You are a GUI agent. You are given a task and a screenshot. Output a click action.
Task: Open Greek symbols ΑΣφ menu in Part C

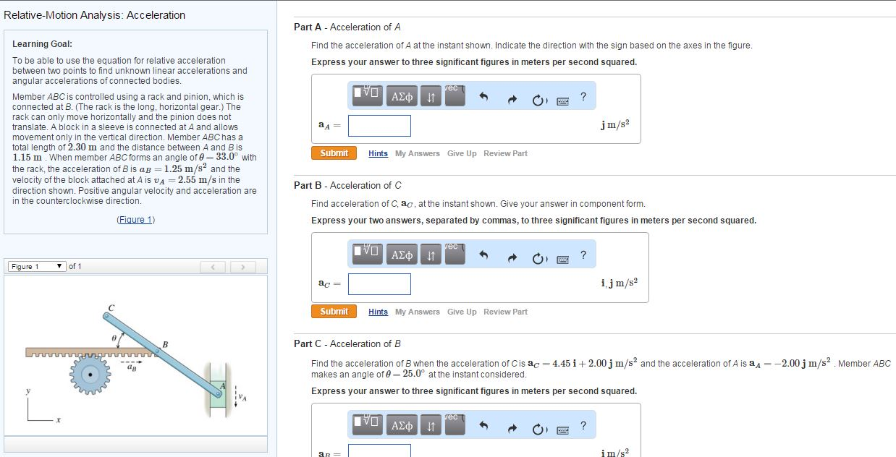(402, 424)
